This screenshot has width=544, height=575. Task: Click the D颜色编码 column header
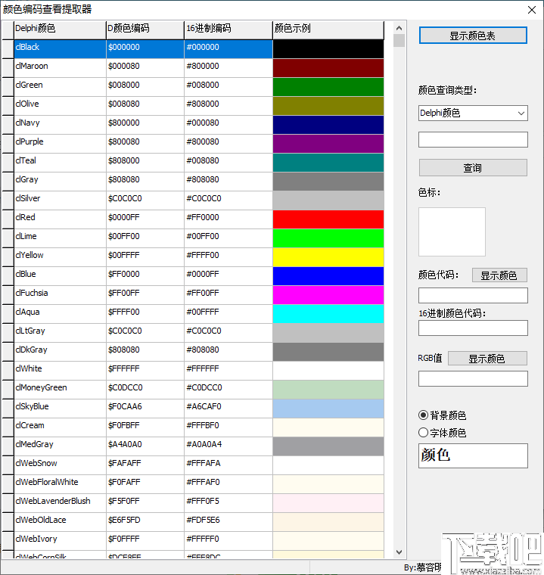[145, 29]
